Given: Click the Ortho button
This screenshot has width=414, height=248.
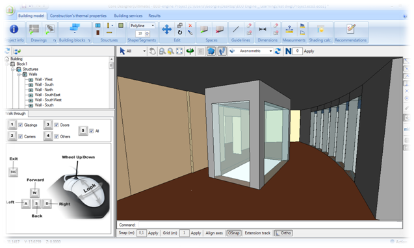Looking at the screenshot, I should [x=283, y=233].
